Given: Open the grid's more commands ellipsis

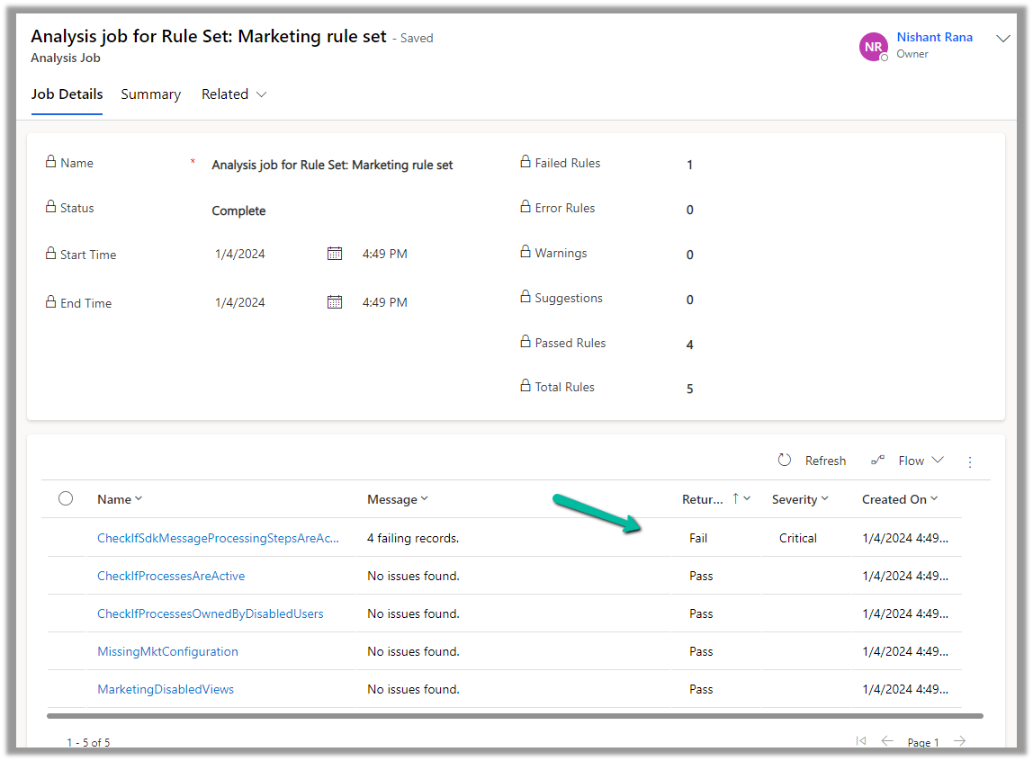Looking at the screenshot, I should pyautogui.click(x=970, y=461).
